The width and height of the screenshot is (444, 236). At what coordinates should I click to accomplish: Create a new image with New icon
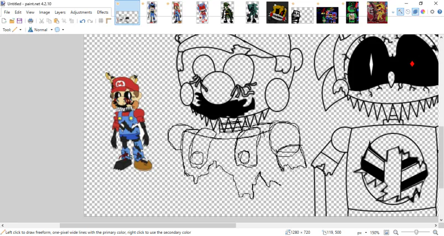[x=4, y=21]
